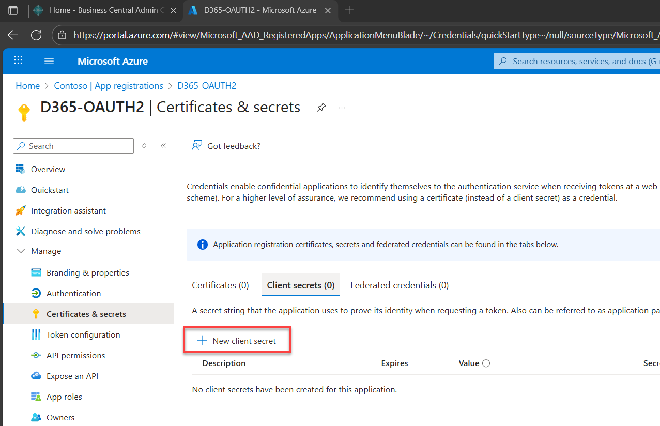Click the Value info icon

[x=486, y=363]
